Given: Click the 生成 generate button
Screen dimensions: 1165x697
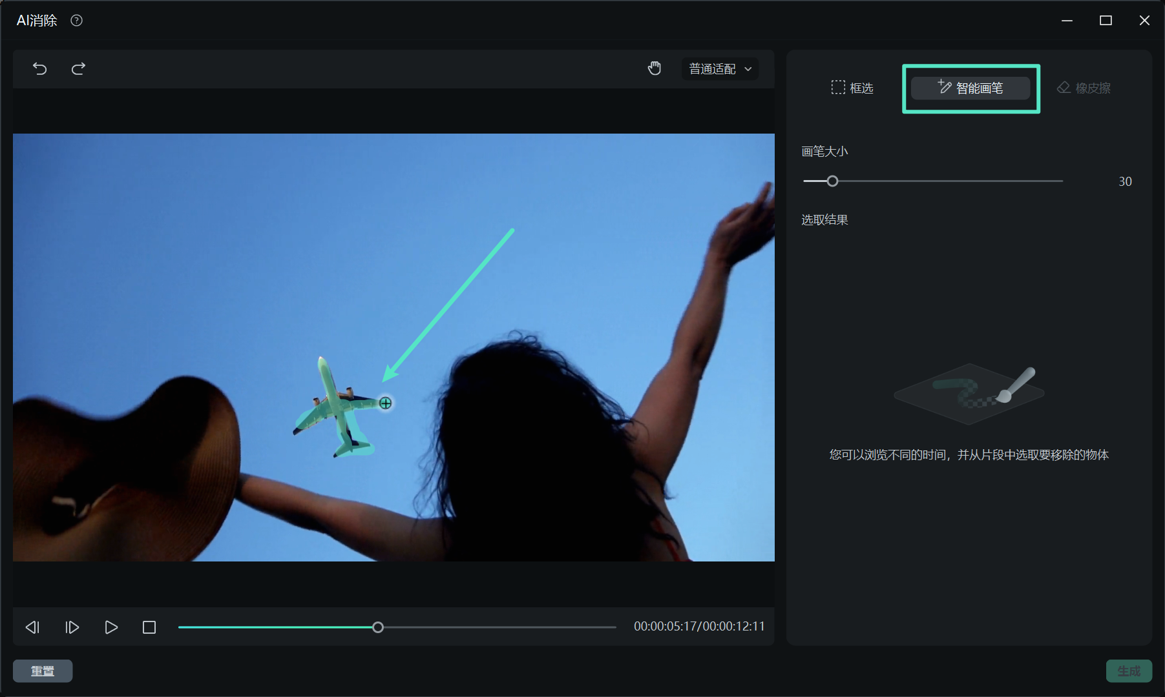Looking at the screenshot, I should click(x=1128, y=671).
